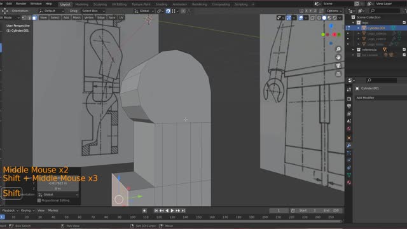Open the Render properties tab icon
This screenshot has width=407, height=229.
(x=349, y=99)
